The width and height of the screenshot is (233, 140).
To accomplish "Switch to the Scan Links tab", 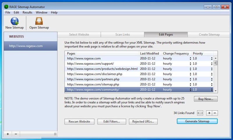I will click(122, 34).
